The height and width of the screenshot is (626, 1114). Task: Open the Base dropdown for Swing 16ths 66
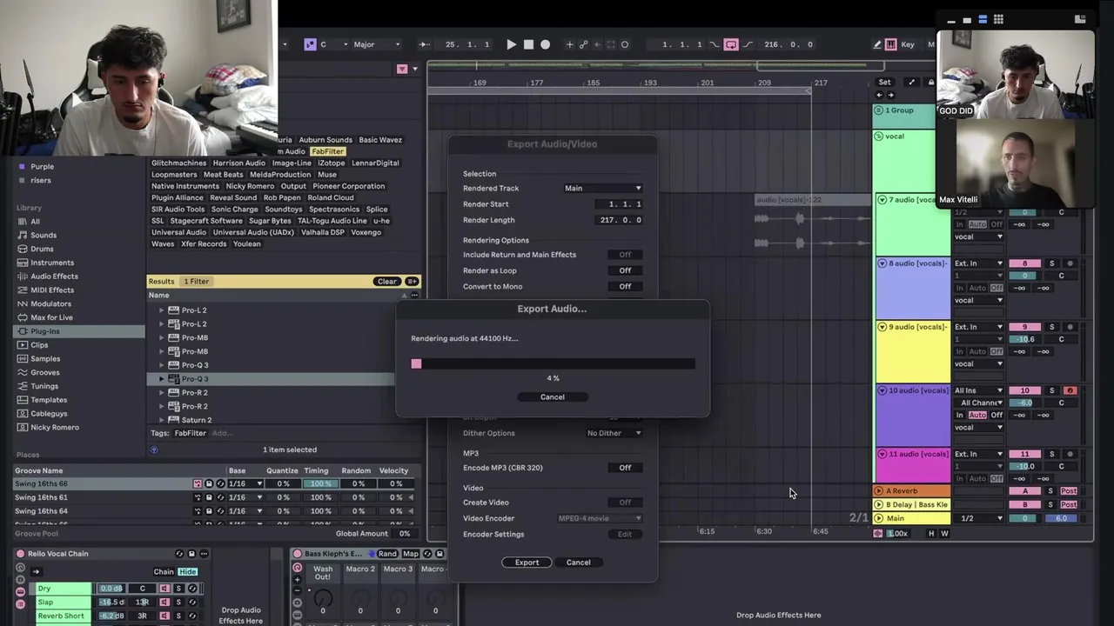(x=245, y=484)
